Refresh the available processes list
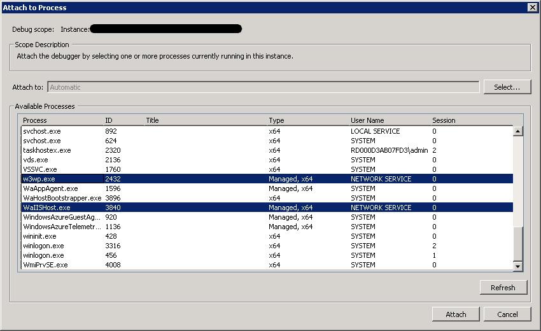 503,288
